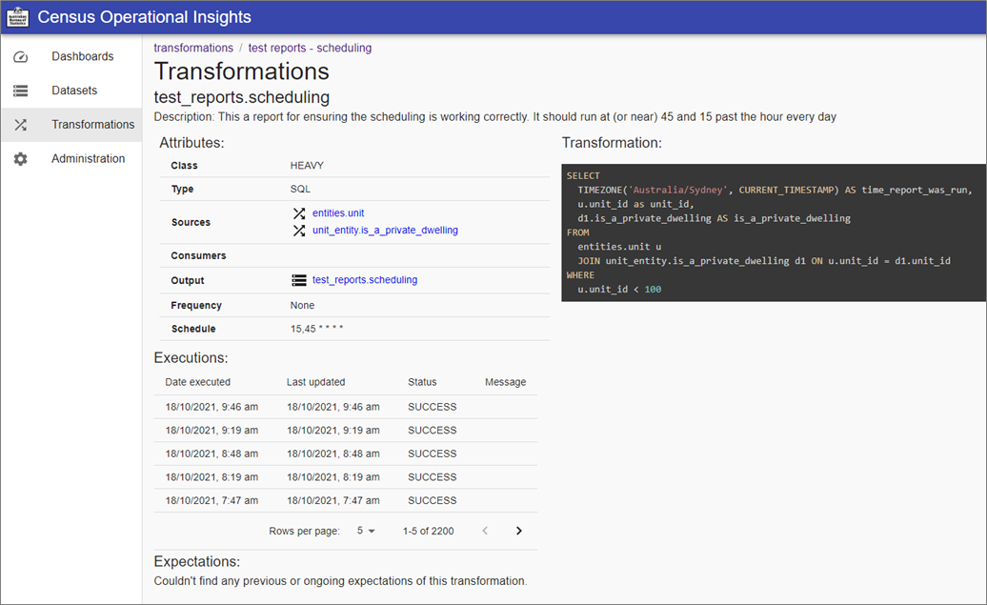The image size is (987, 605).
Task: Click SUCCESS status of 9:46 am execution
Action: (x=432, y=408)
